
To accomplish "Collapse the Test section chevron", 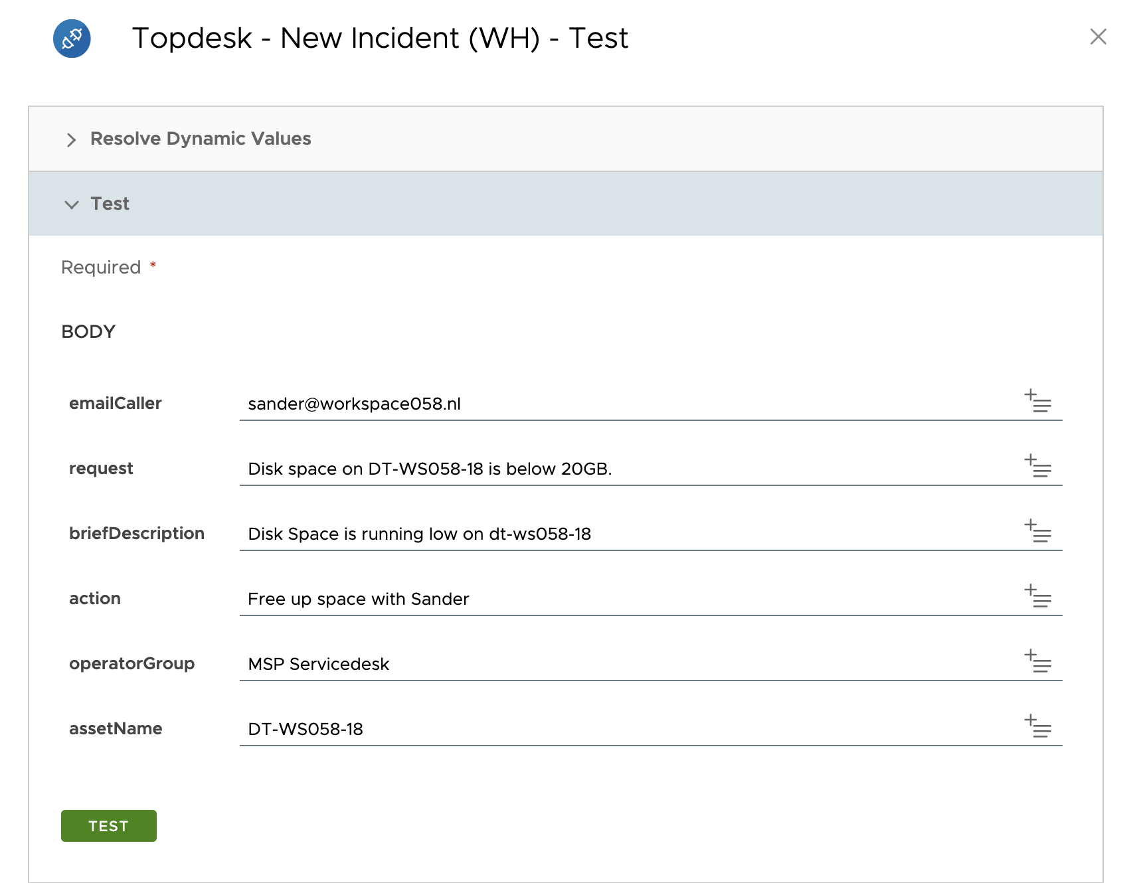I will (72, 204).
